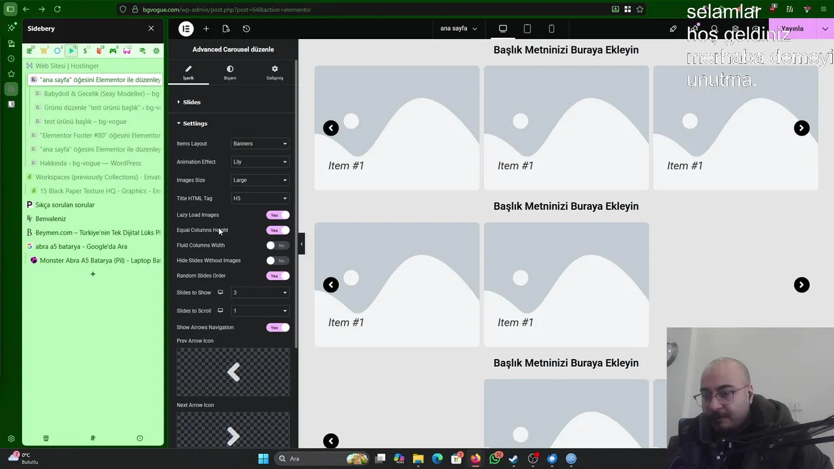Click the Windows Start button
This screenshot has height=469, width=834.
(263, 459)
